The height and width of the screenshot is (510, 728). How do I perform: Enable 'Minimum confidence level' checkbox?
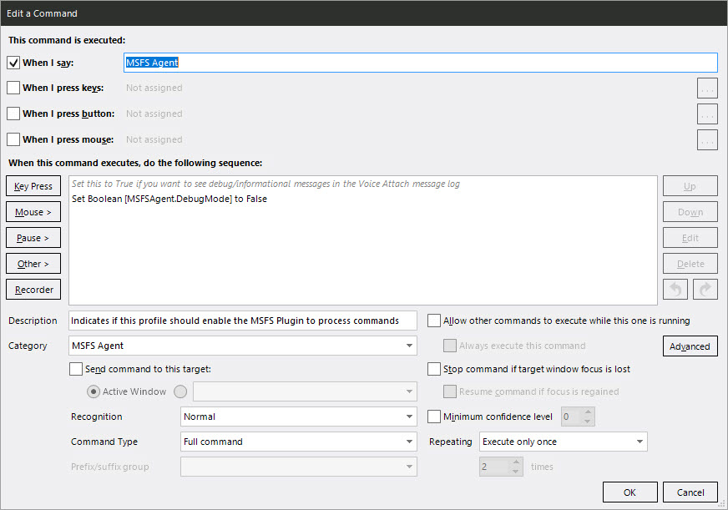click(433, 417)
